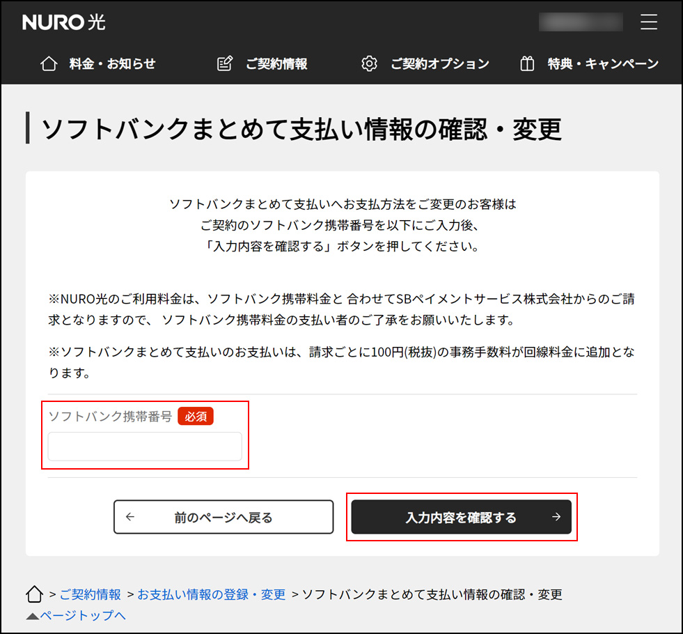Viewport: 683px width, 634px height.
Task: Click the gear icon beside ご契約オプション
Action: tap(370, 63)
